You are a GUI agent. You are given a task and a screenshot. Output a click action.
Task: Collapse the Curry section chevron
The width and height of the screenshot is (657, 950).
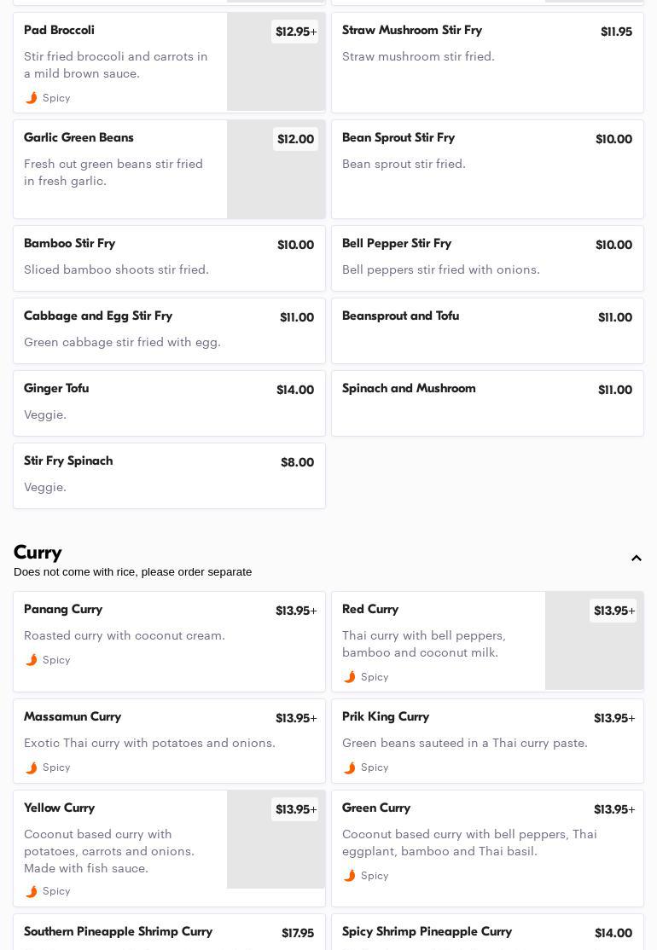(636, 558)
